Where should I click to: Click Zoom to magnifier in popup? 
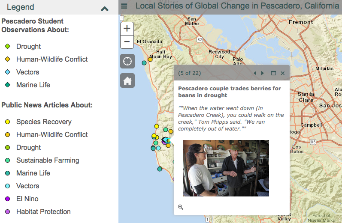(x=181, y=207)
